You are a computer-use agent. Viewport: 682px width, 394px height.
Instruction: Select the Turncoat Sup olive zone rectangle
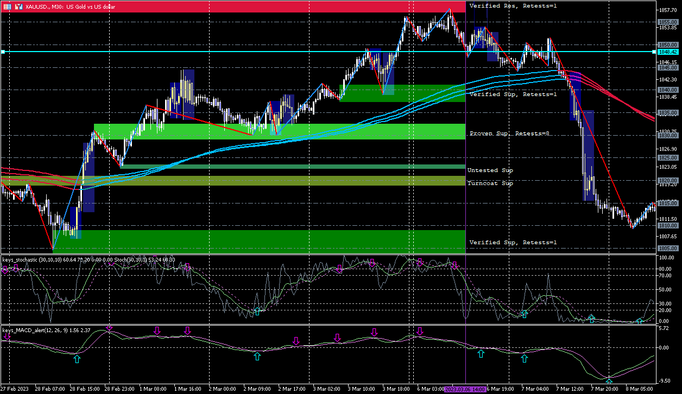233,181
